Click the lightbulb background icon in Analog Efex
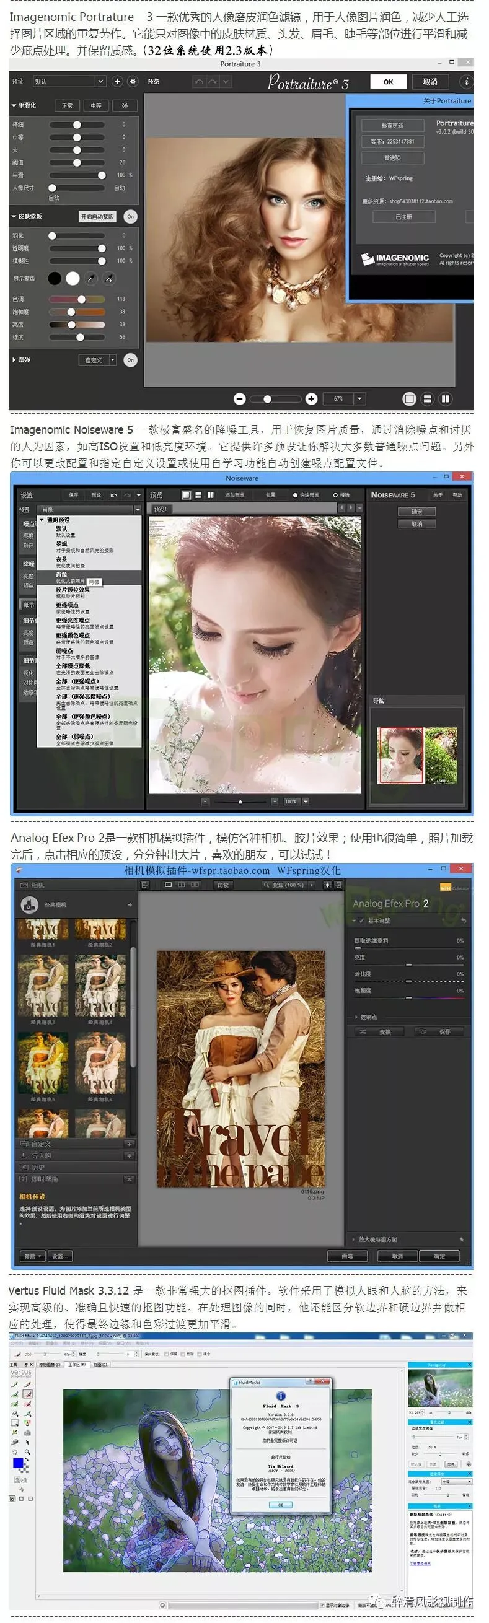This screenshot has width=489, height=1623. coord(327,885)
